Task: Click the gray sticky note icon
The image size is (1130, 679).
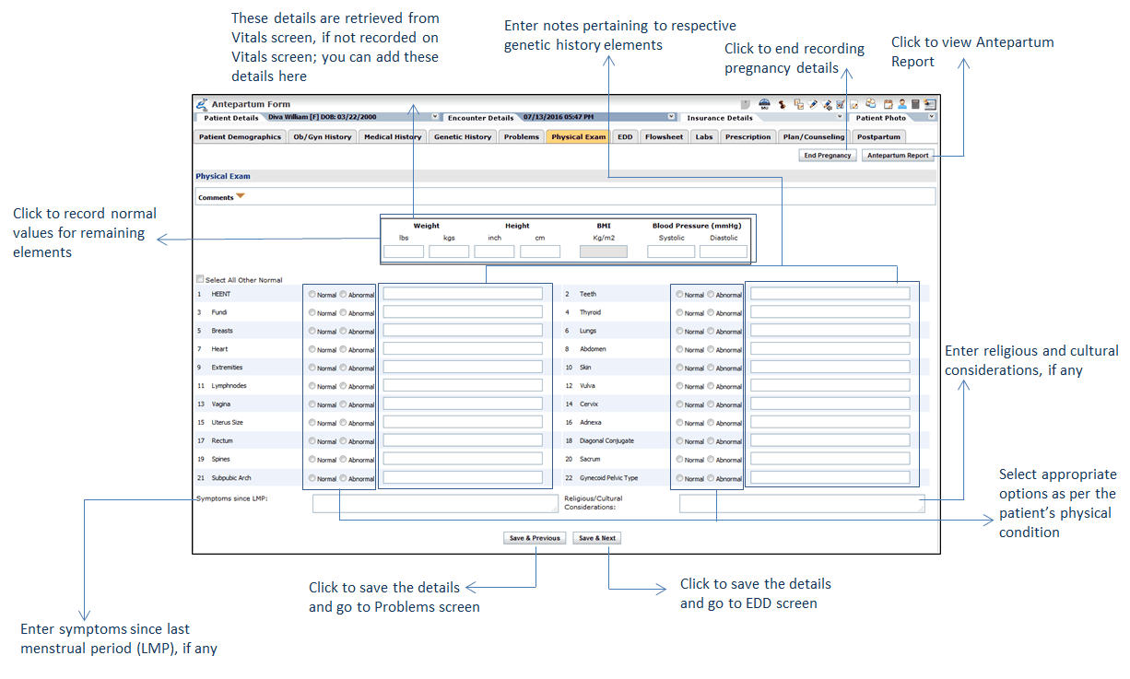Action: (x=746, y=104)
